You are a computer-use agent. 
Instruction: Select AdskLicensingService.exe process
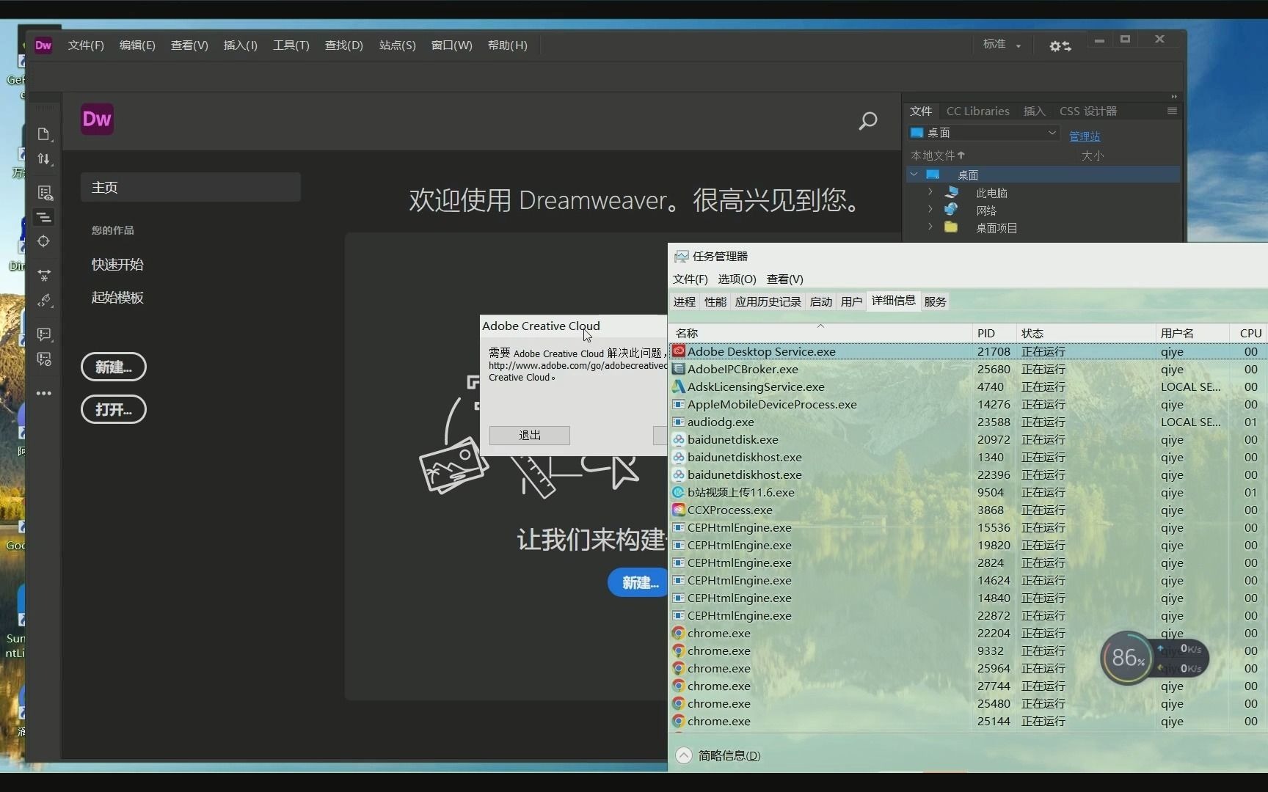[968, 386]
